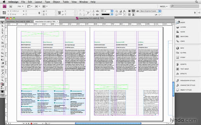
Task: Click the fx effects button in control bar
Action: point(124,11)
